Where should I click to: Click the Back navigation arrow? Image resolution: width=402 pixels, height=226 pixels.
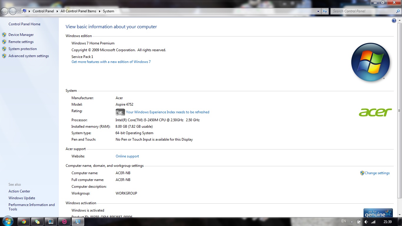pyautogui.click(x=5, y=11)
